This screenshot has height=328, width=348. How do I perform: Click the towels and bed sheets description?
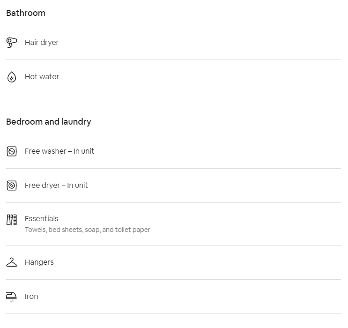point(88,230)
